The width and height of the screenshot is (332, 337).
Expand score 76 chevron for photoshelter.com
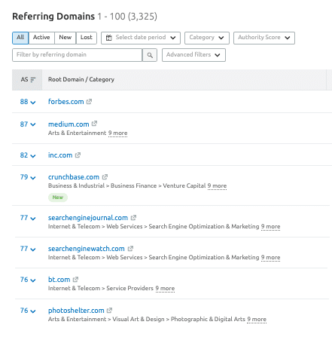(x=33, y=311)
